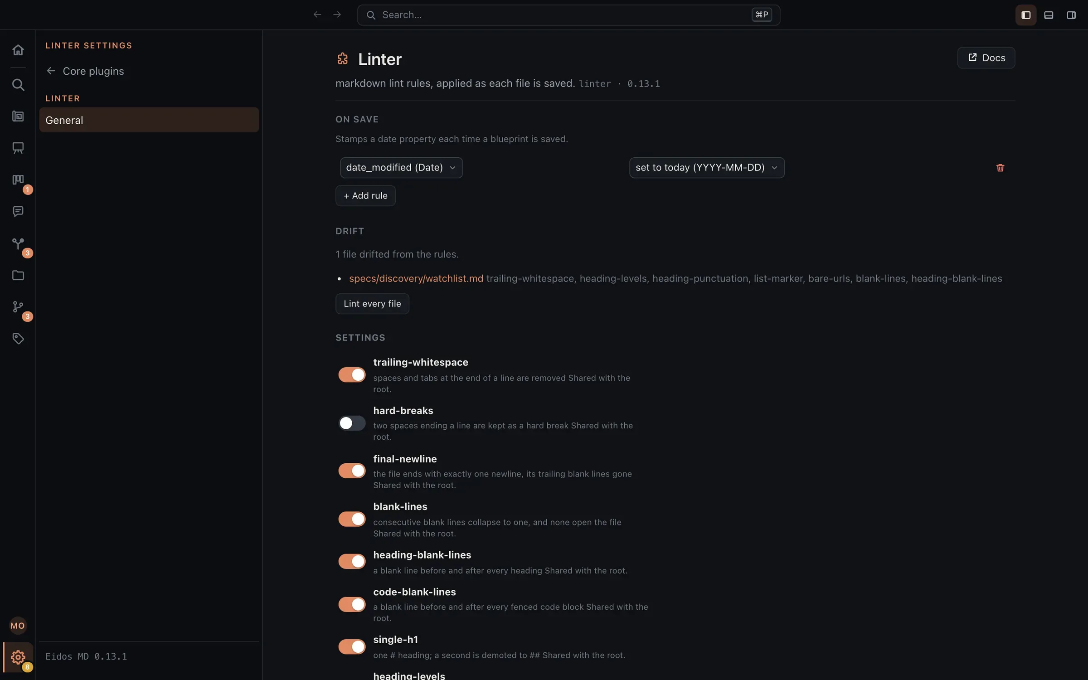This screenshot has width=1088, height=680.
Task: Enable the hard-breaks toggle
Action: pos(352,423)
